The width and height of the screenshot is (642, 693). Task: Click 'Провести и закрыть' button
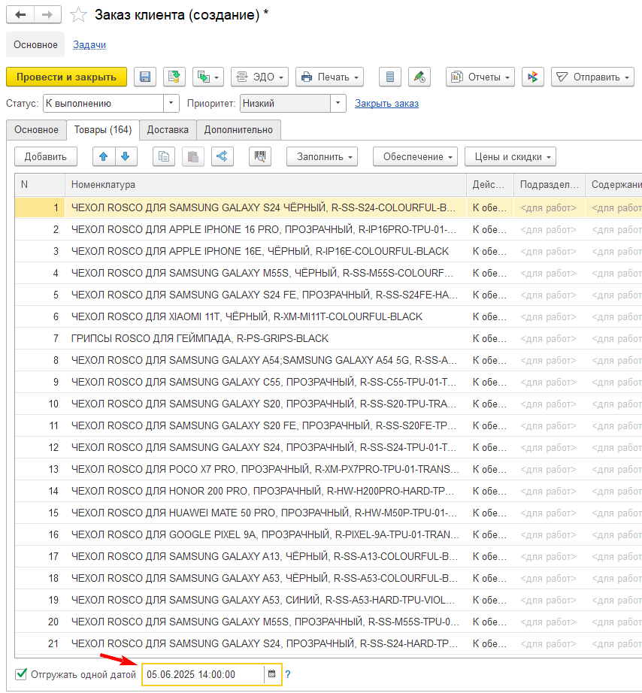[x=66, y=77]
